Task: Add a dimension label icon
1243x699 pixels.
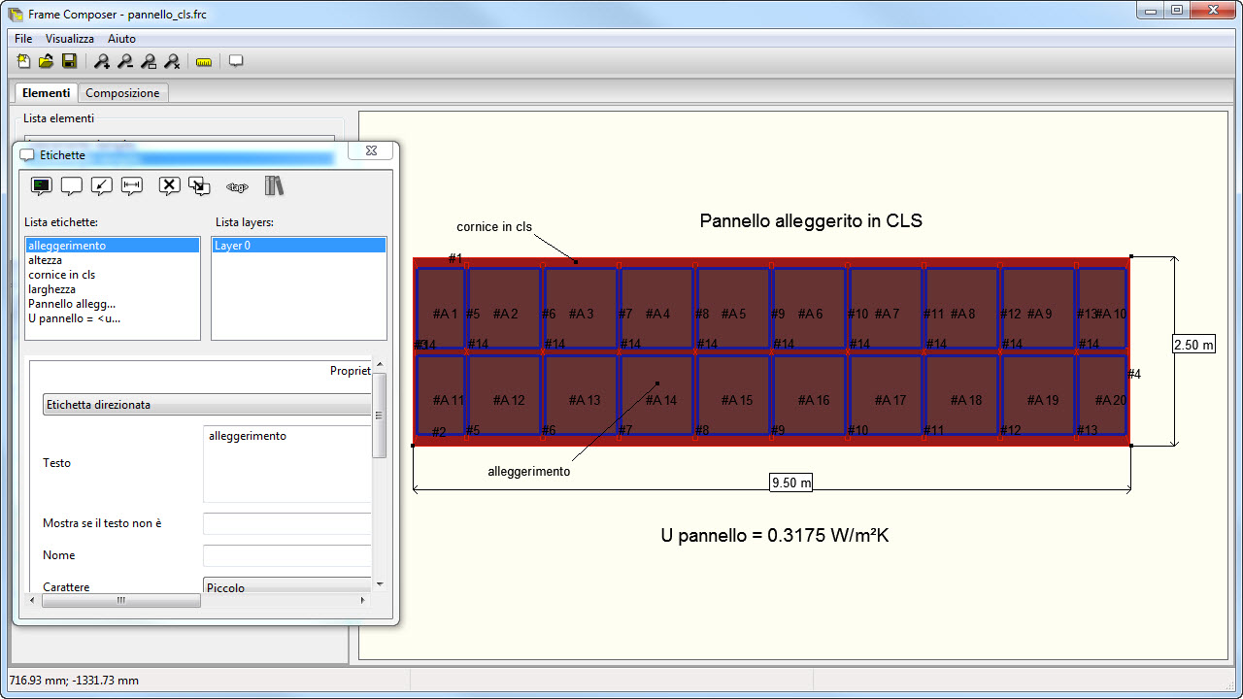Action: [x=132, y=185]
